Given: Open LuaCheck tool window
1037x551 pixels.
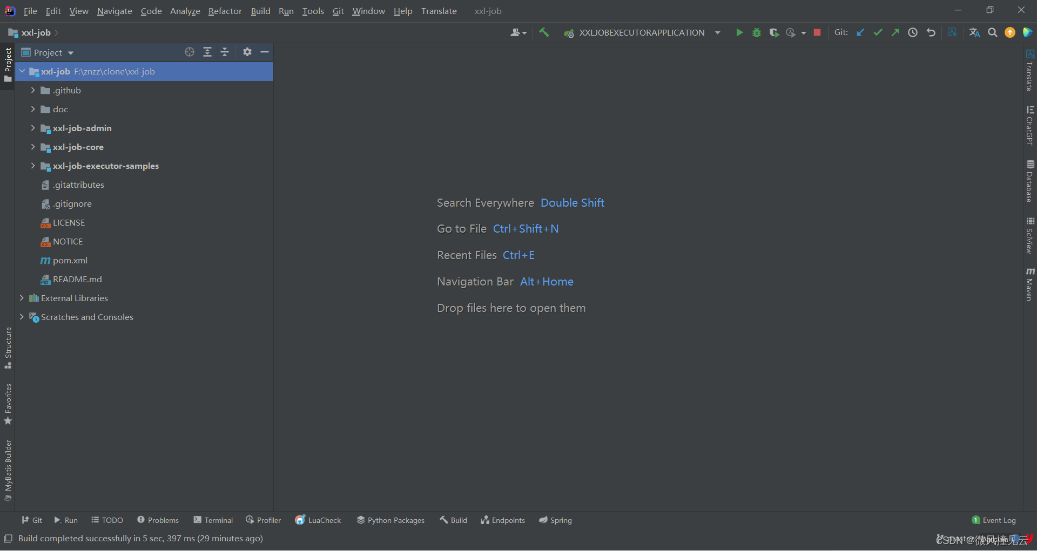Looking at the screenshot, I should (x=318, y=520).
